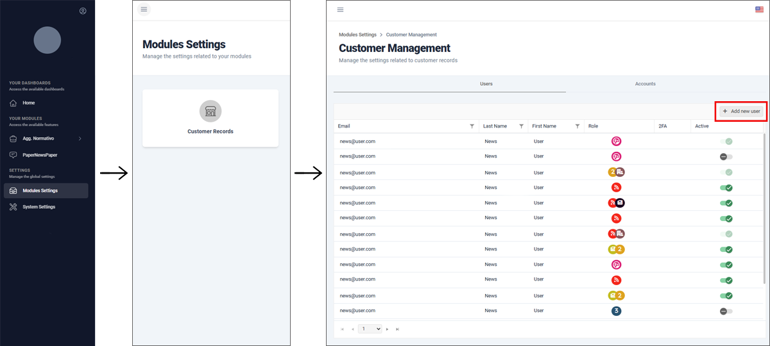Open the user account icon atop the sidebar

pyautogui.click(x=83, y=11)
